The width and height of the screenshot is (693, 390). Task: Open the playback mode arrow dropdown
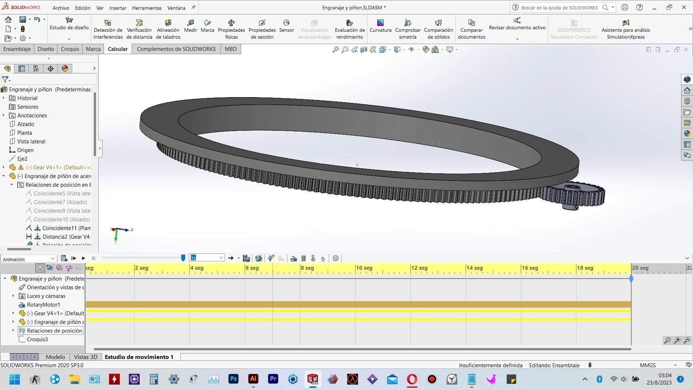[239, 258]
